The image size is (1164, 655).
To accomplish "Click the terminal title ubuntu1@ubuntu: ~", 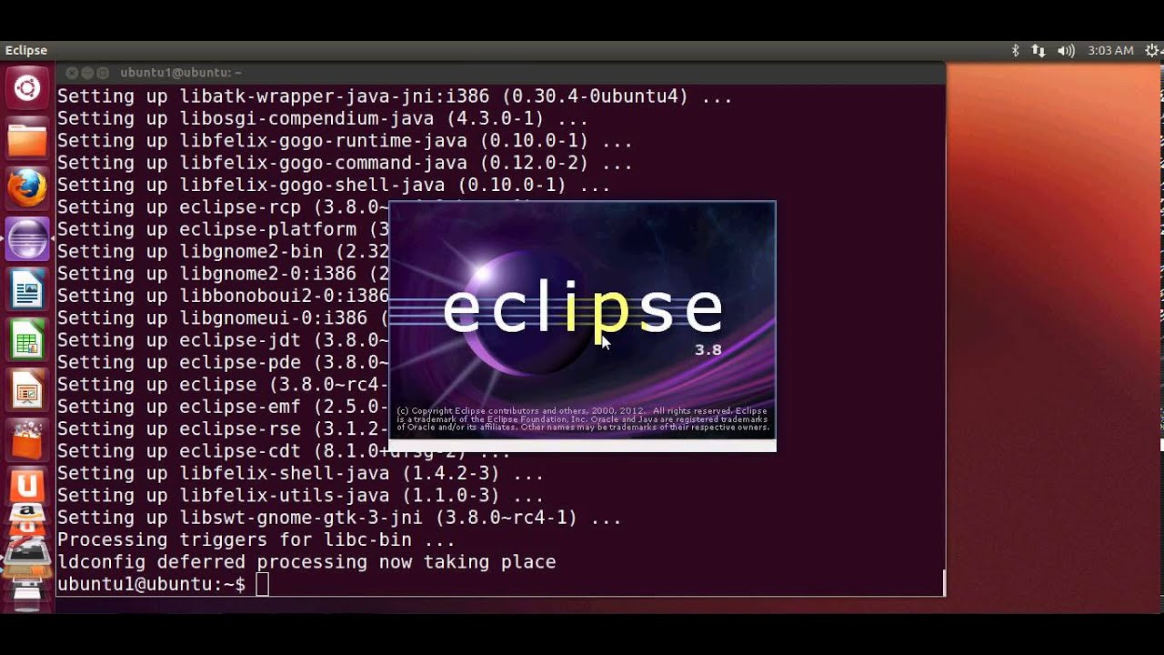I will (181, 73).
